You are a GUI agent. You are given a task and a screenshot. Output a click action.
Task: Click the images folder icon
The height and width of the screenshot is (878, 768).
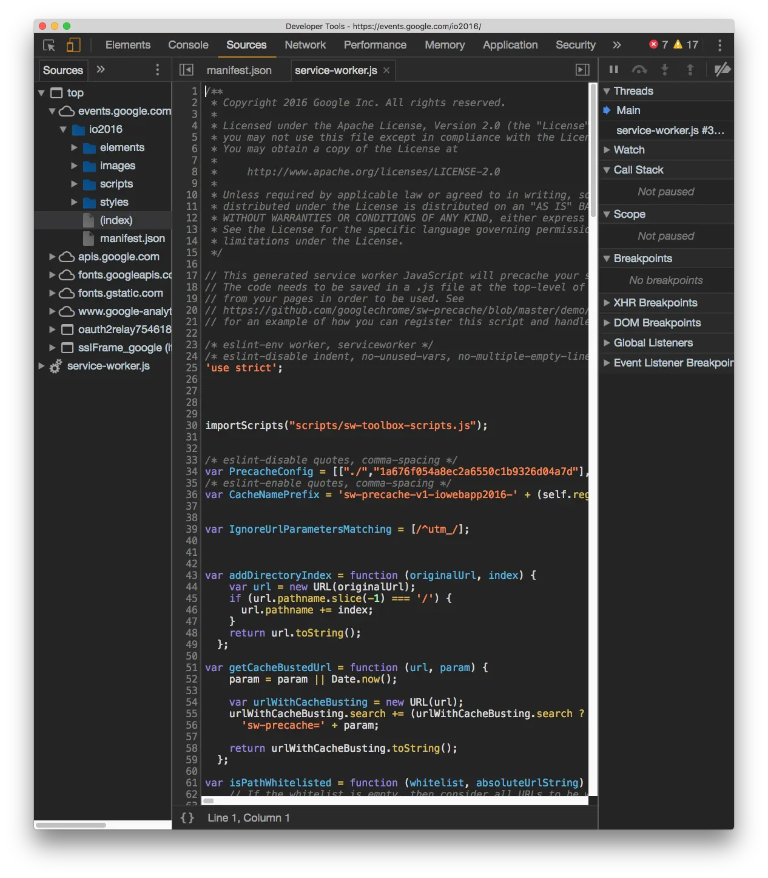click(x=89, y=166)
